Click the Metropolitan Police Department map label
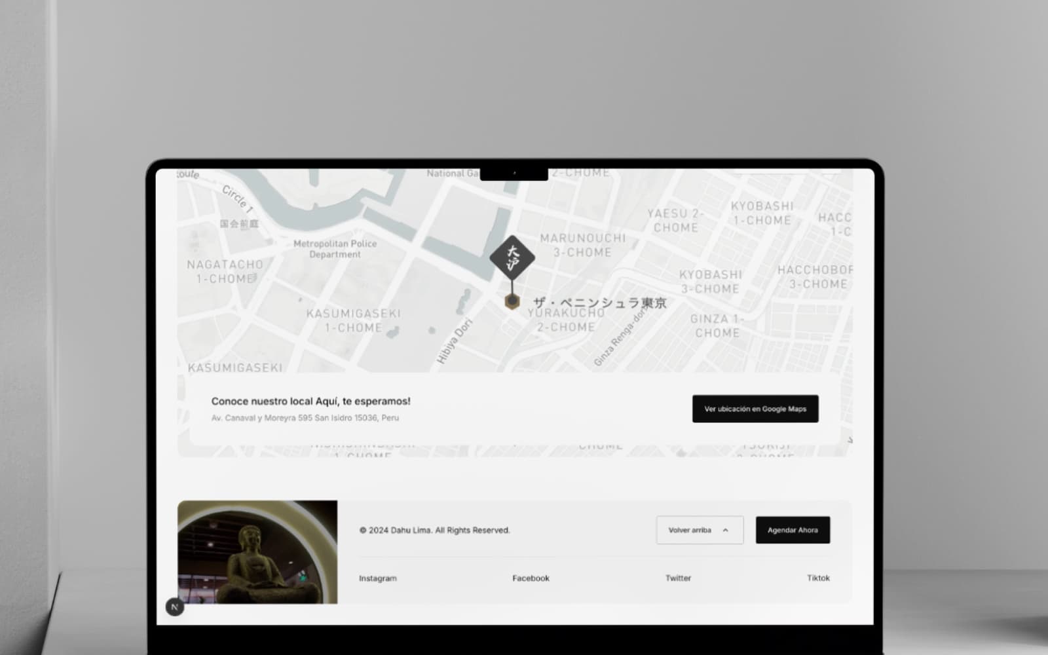 click(335, 249)
